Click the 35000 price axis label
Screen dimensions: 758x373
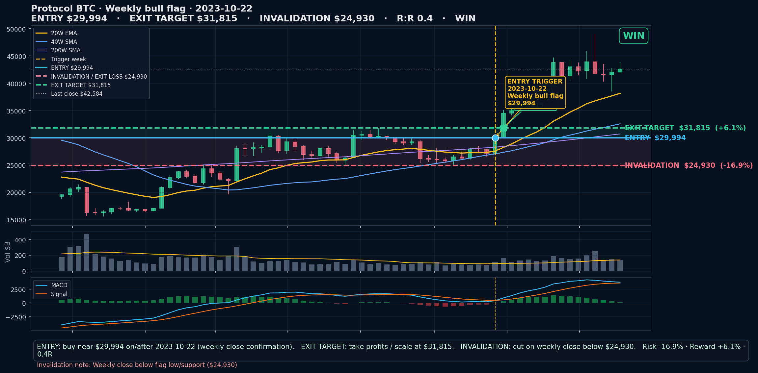click(16, 111)
